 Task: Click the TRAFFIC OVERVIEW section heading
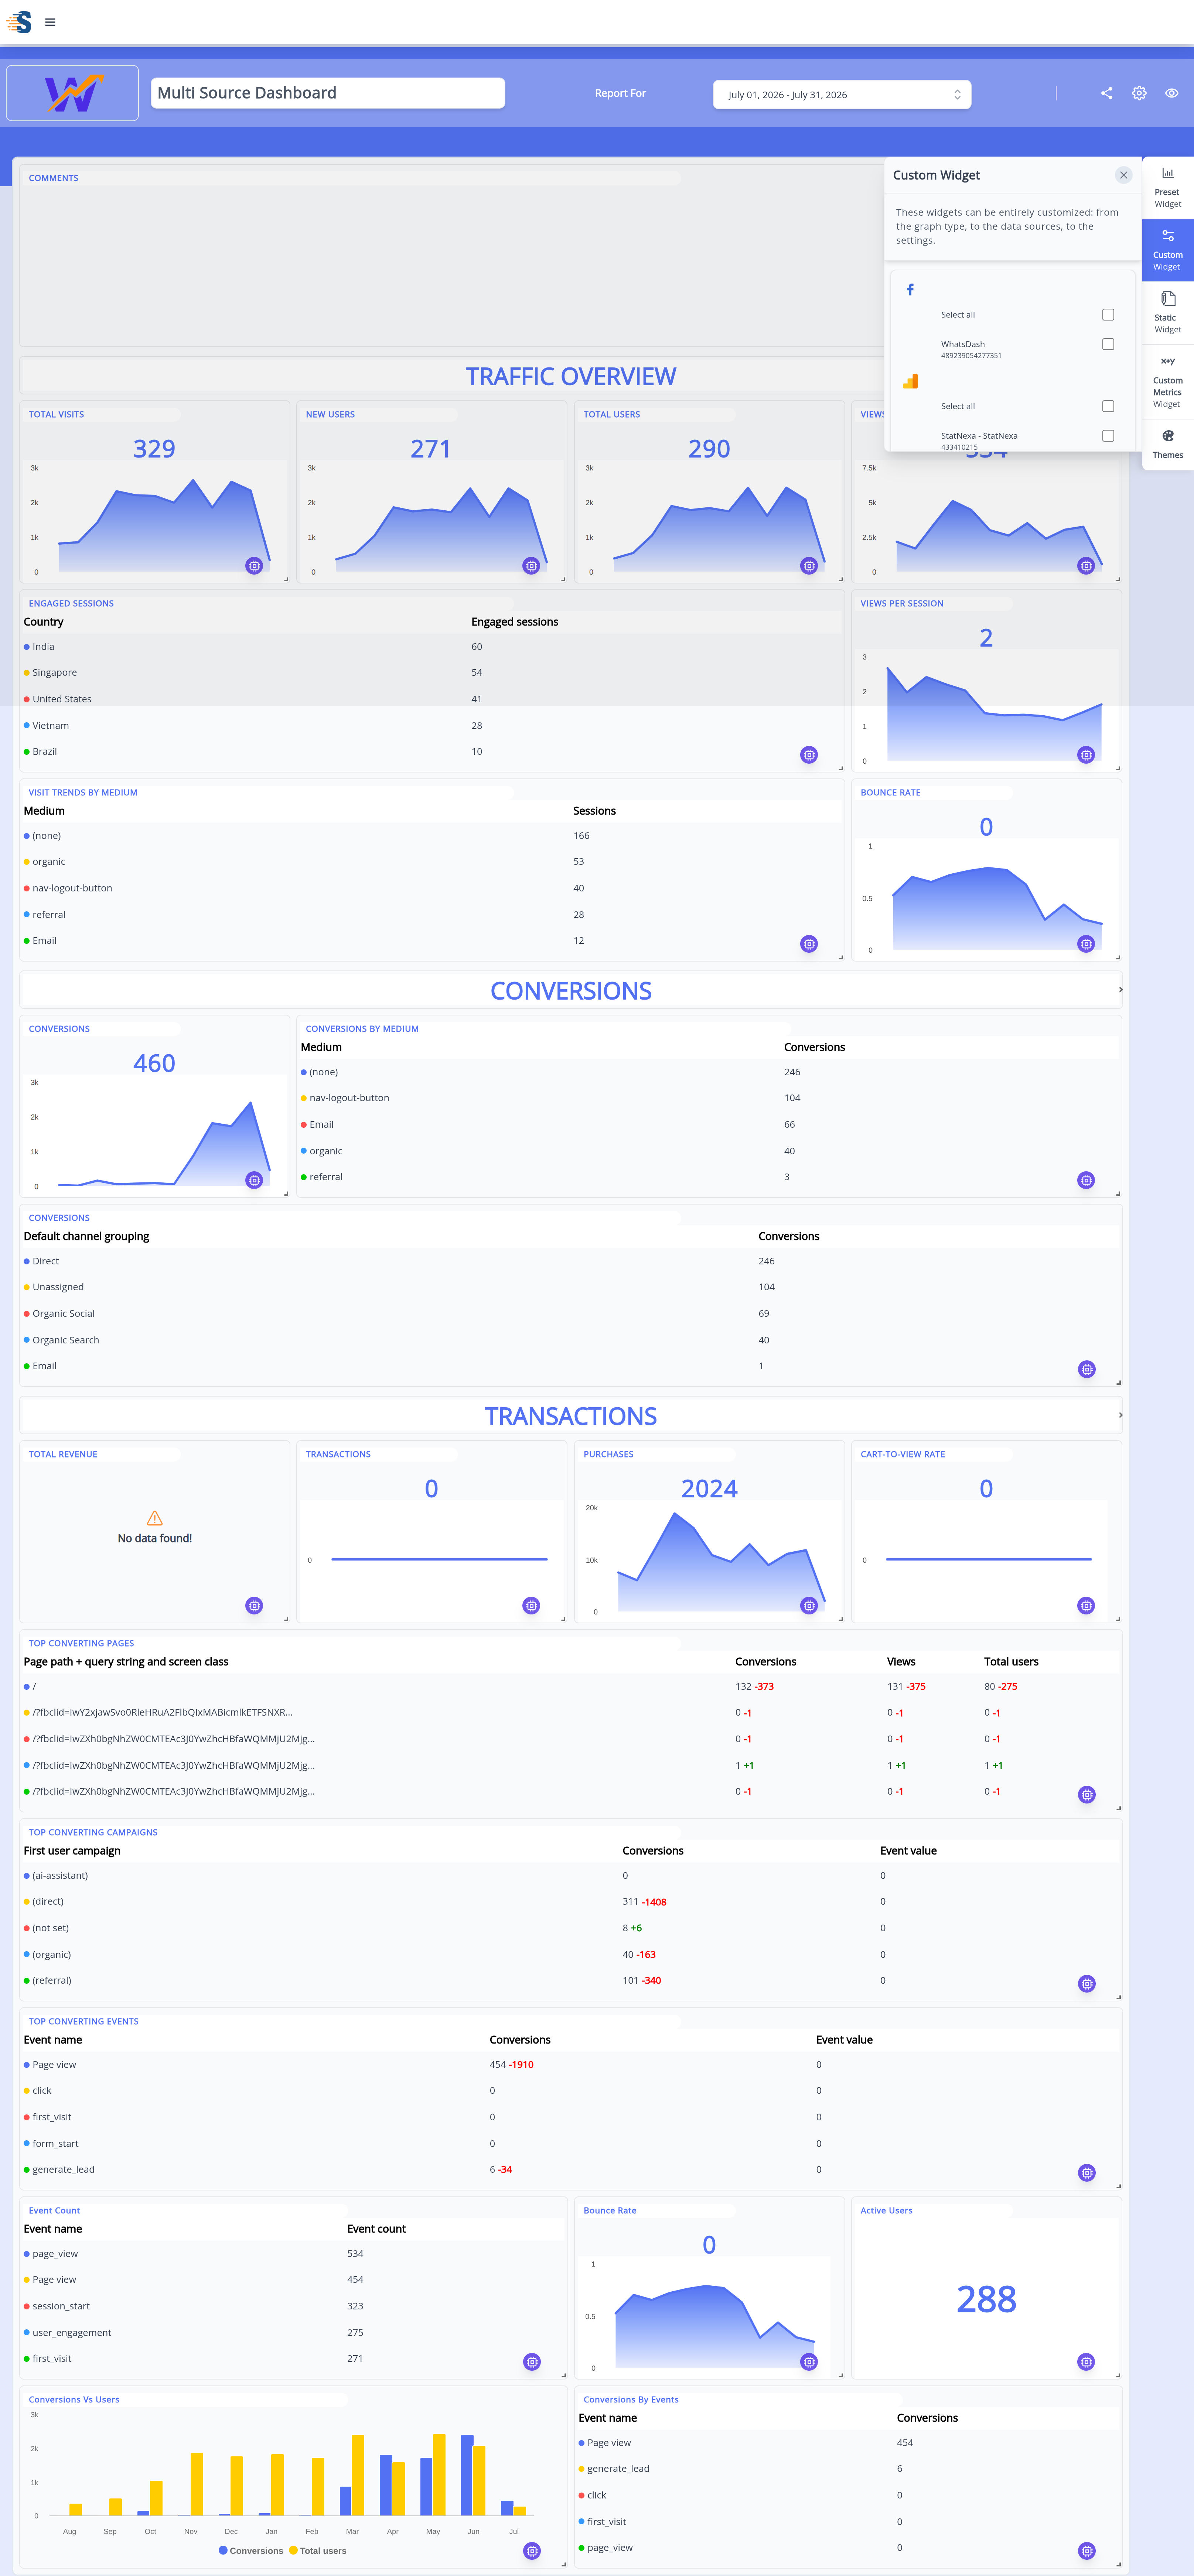coord(570,377)
